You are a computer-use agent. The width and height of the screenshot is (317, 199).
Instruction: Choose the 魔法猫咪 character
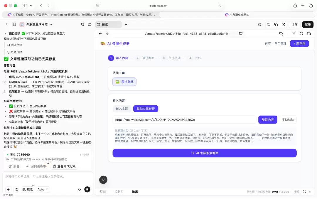coord(124,82)
